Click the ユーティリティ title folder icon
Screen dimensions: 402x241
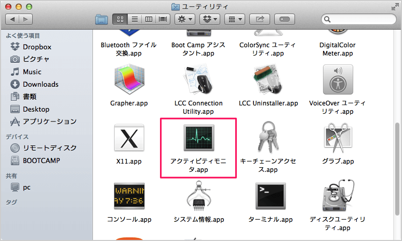pos(176,7)
